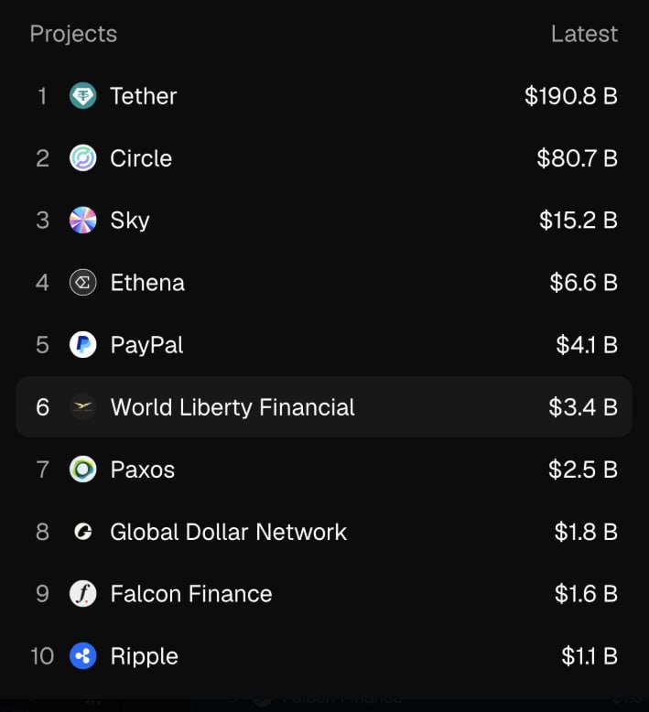Open the Tether project name link
Image resolution: width=649 pixels, height=712 pixels.
click(x=144, y=96)
